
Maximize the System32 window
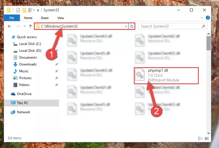(191, 10)
